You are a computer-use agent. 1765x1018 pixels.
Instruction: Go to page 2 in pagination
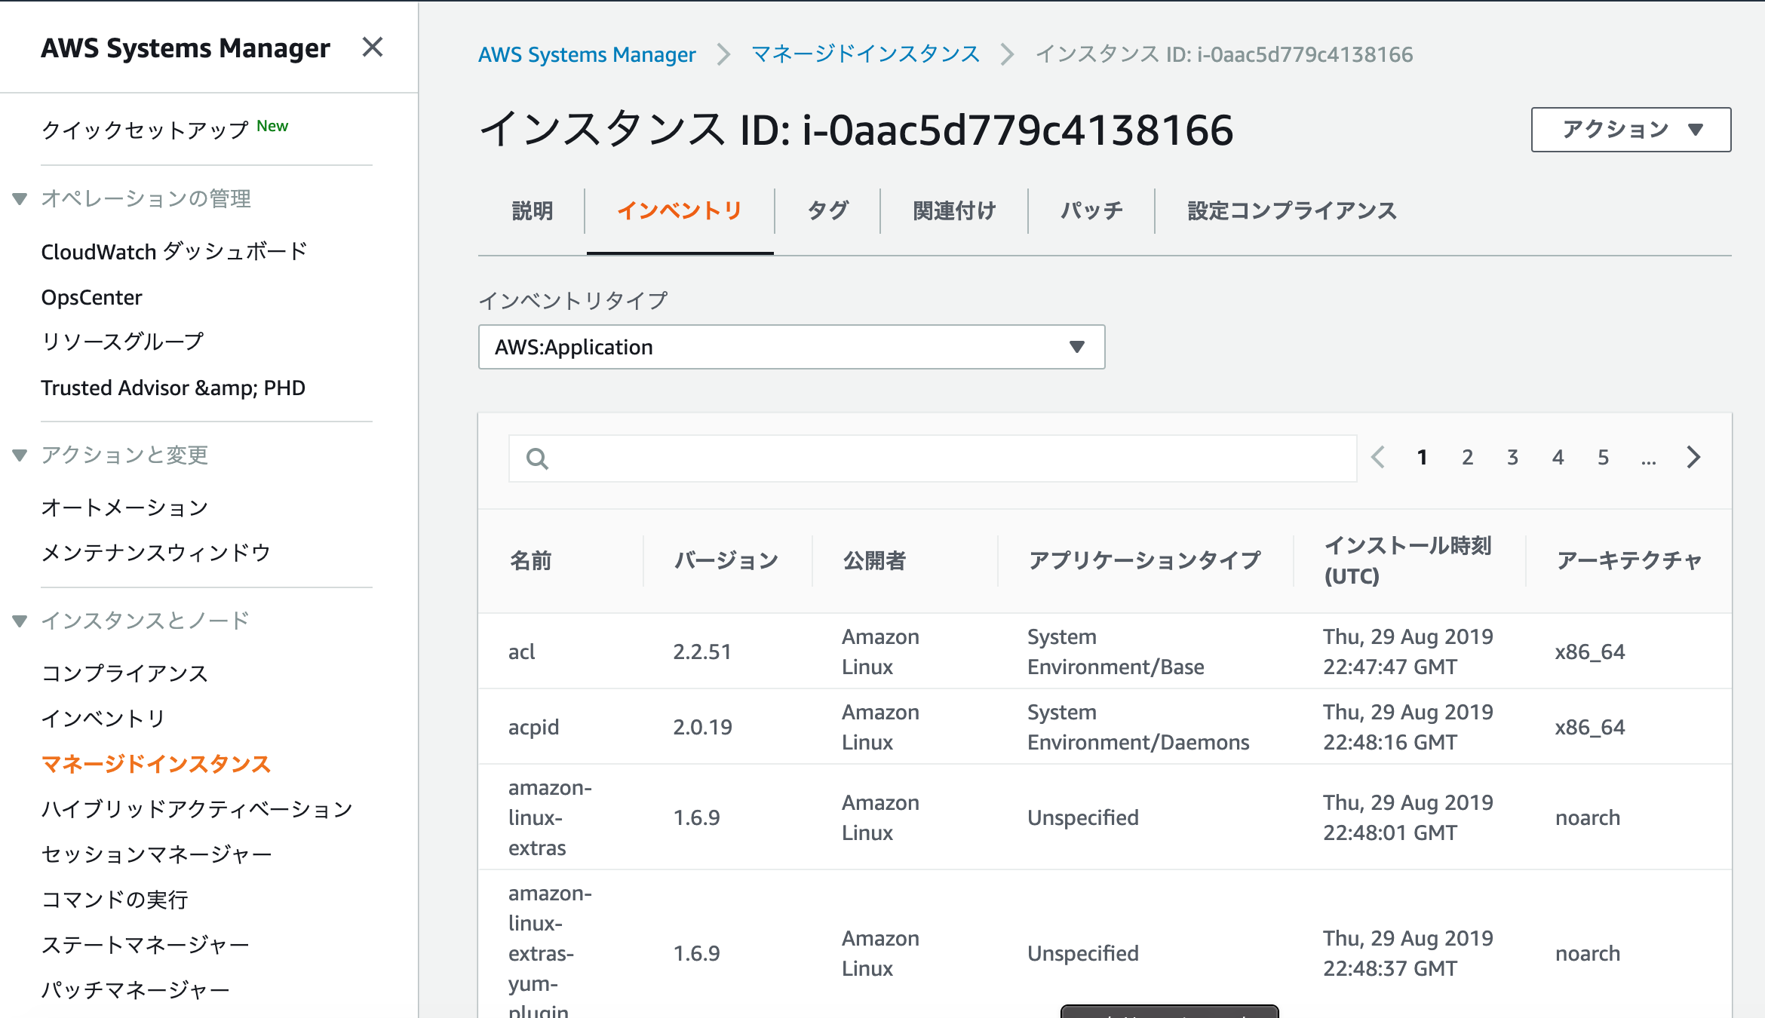click(x=1467, y=457)
